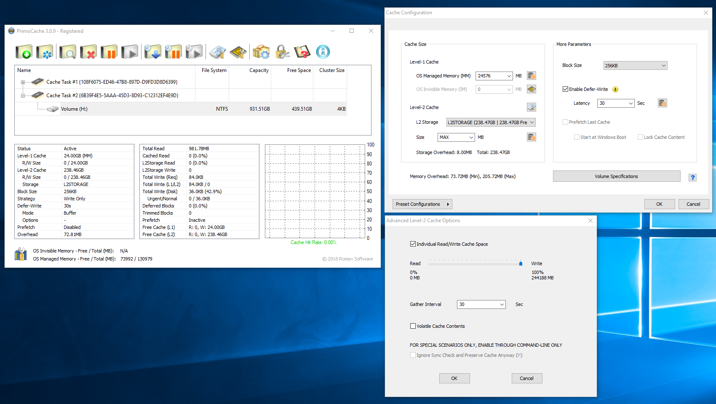716x404 pixels.
Task: Click advanced icon next to Latency field
Action: (x=663, y=103)
